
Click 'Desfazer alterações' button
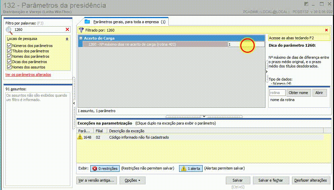pyautogui.click(x=310, y=180)
